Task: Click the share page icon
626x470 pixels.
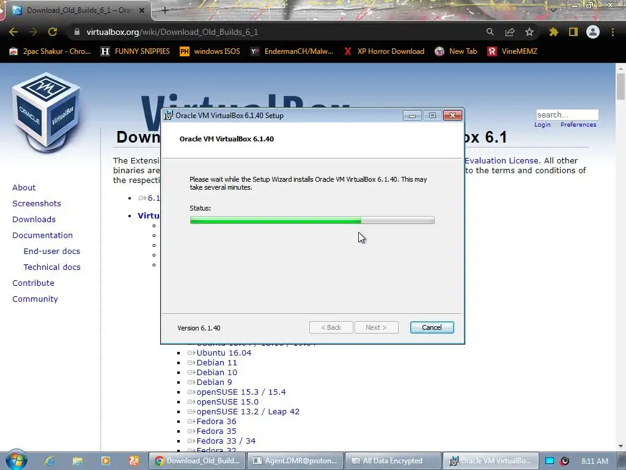Action: click(510, 32)
